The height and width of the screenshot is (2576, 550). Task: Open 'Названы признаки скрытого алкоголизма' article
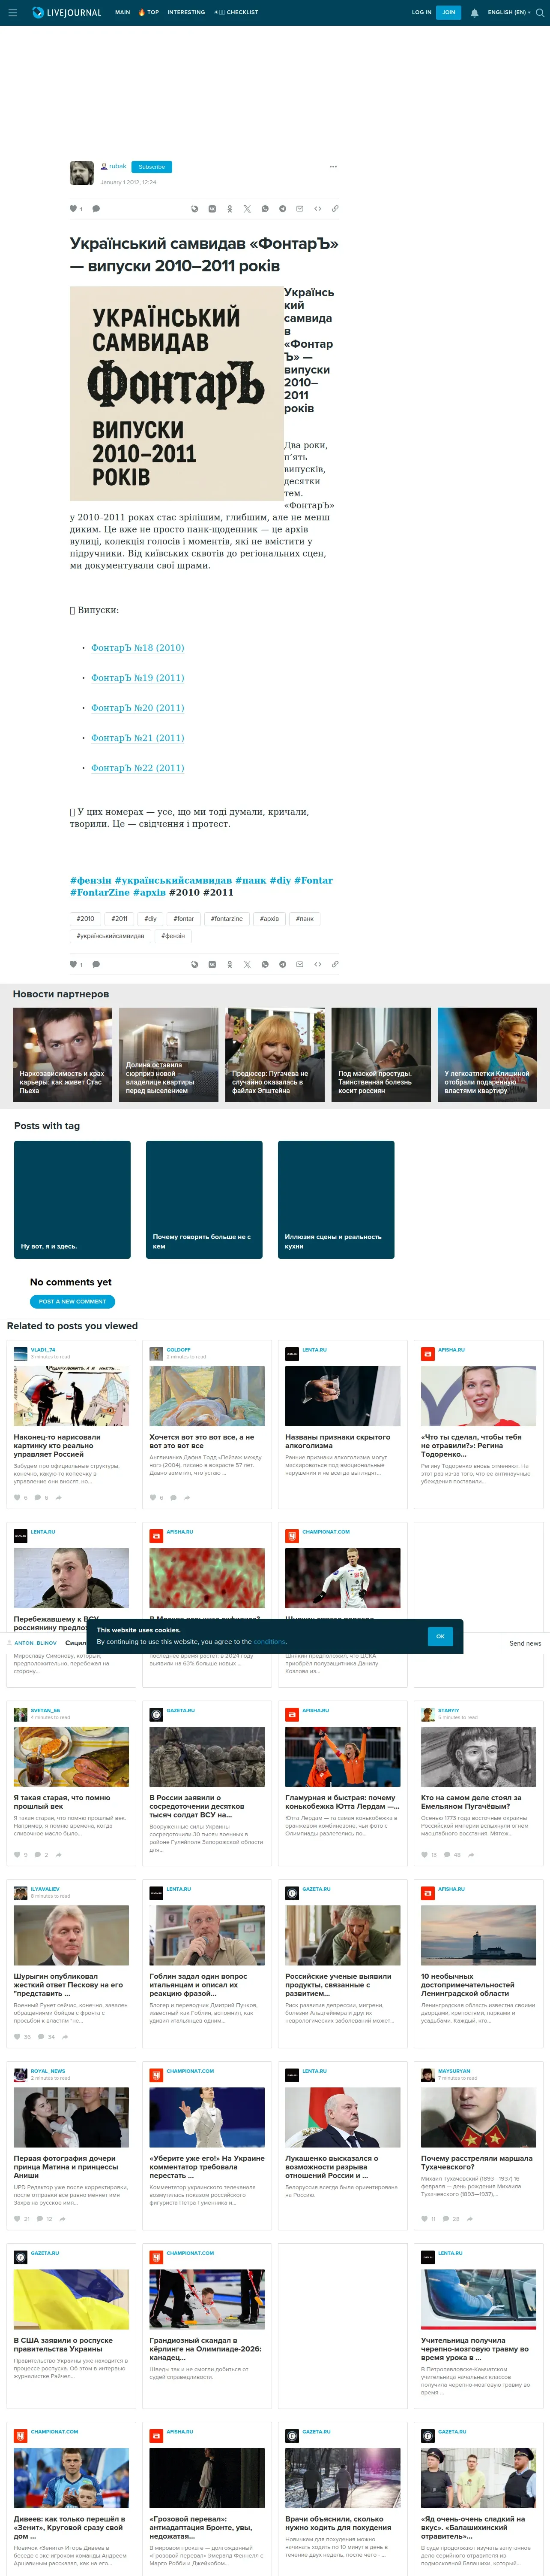(x=342, y=1425)
